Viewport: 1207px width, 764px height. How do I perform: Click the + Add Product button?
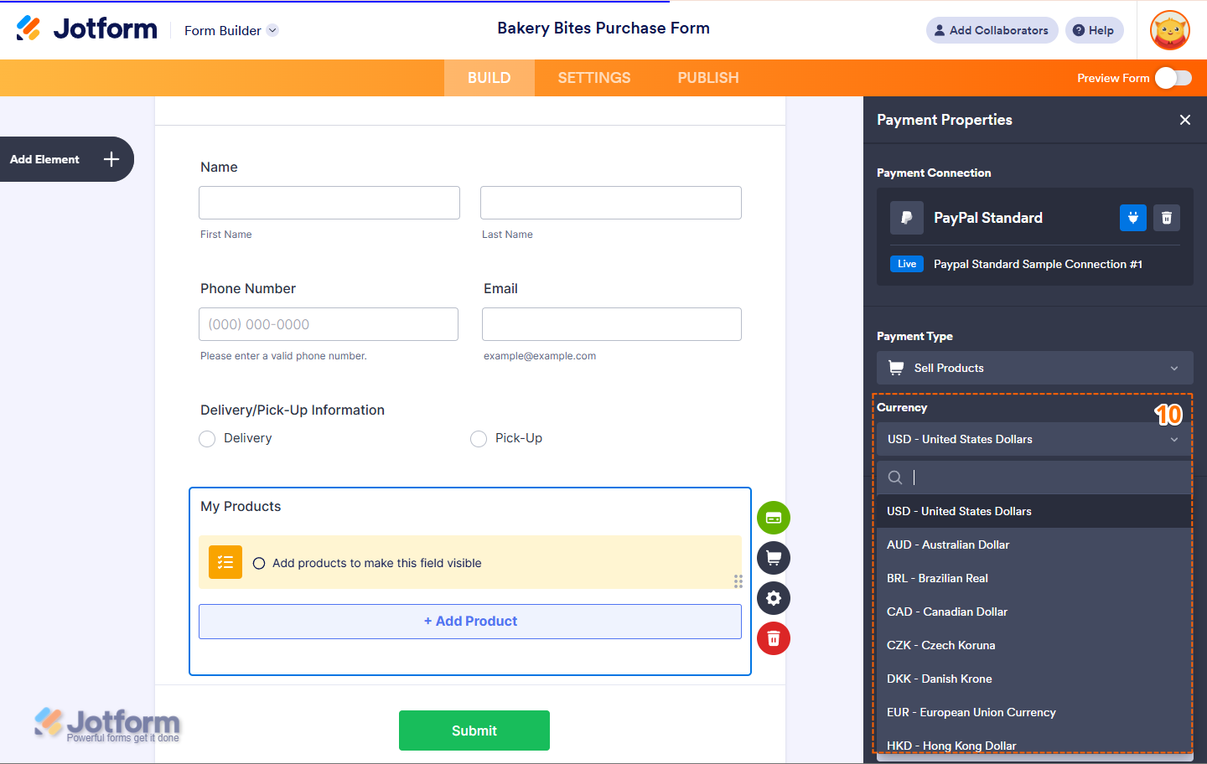click(x=470, y=622)
